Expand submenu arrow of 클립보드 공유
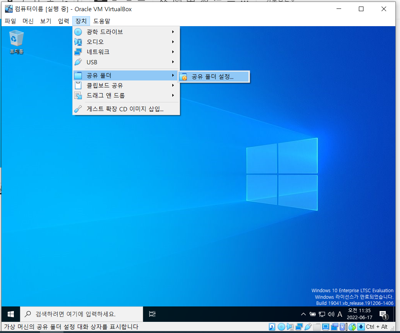 (x=173, y=85)
